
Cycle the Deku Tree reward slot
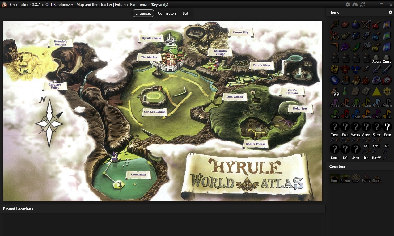335,149
